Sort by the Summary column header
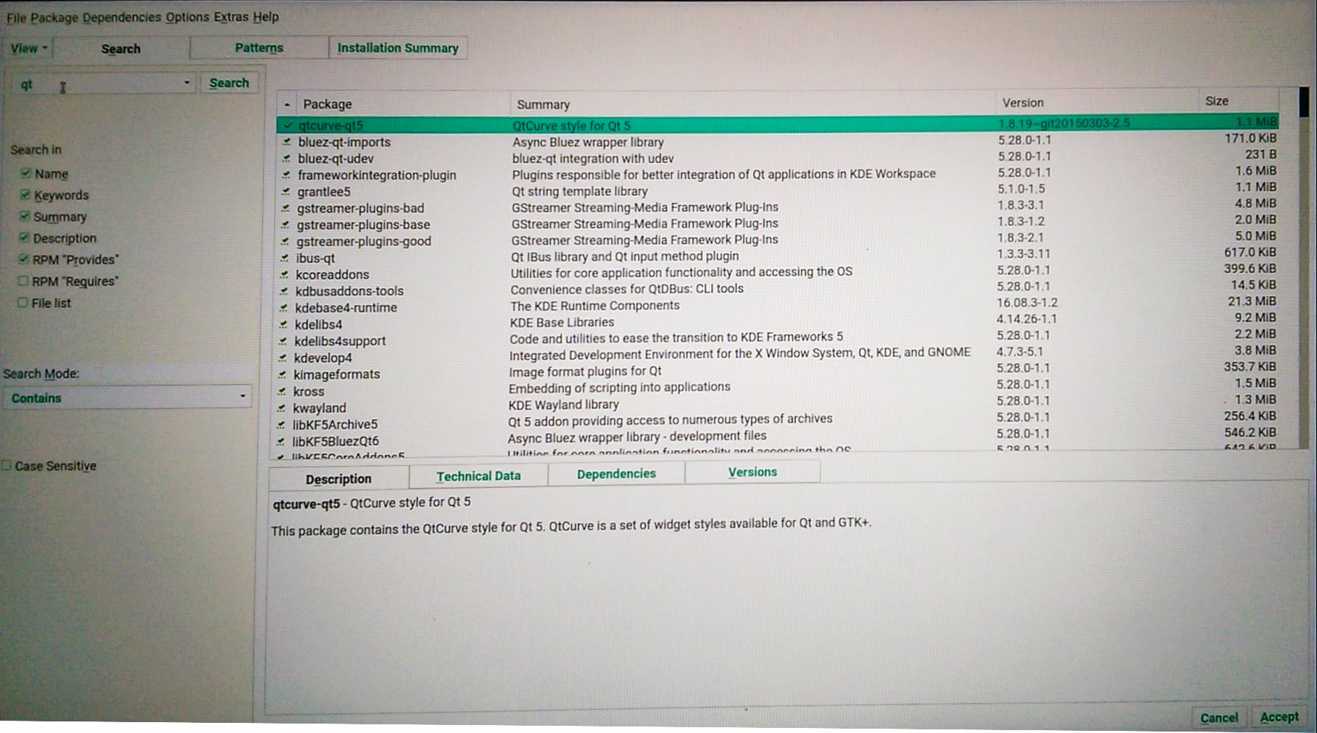This screenshot has height=733, width=1317. pyautogui.click(x=752, y=104)
